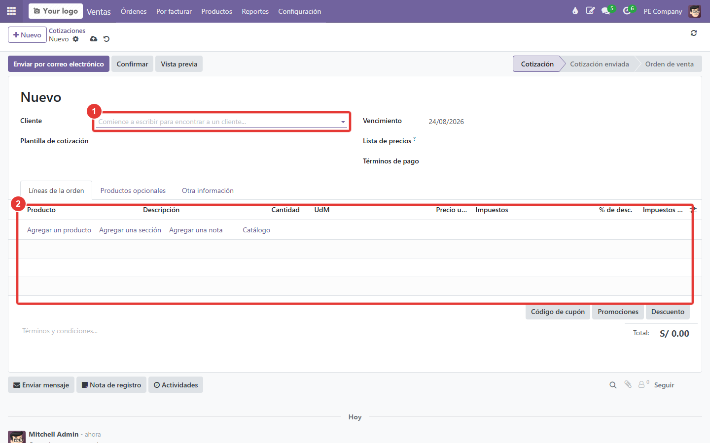Screen dimensions: 710x443
Task: Open the conversations chat bubble icon
Action: click(606, 11)
